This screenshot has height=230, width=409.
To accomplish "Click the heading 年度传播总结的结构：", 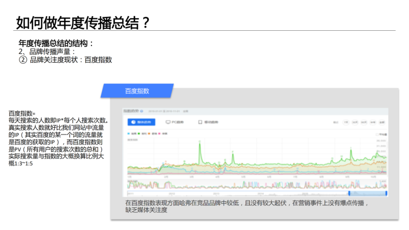I will pyautogui.click(x=56, y=43).
